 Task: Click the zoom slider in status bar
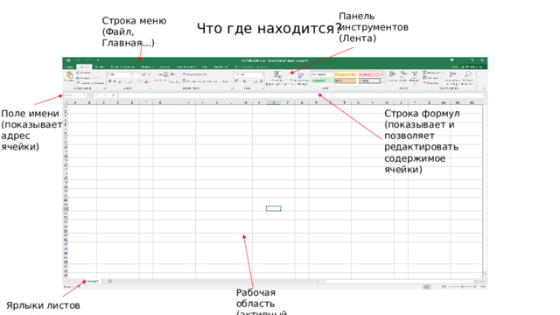pyautogui.click(x=463, y=286)
